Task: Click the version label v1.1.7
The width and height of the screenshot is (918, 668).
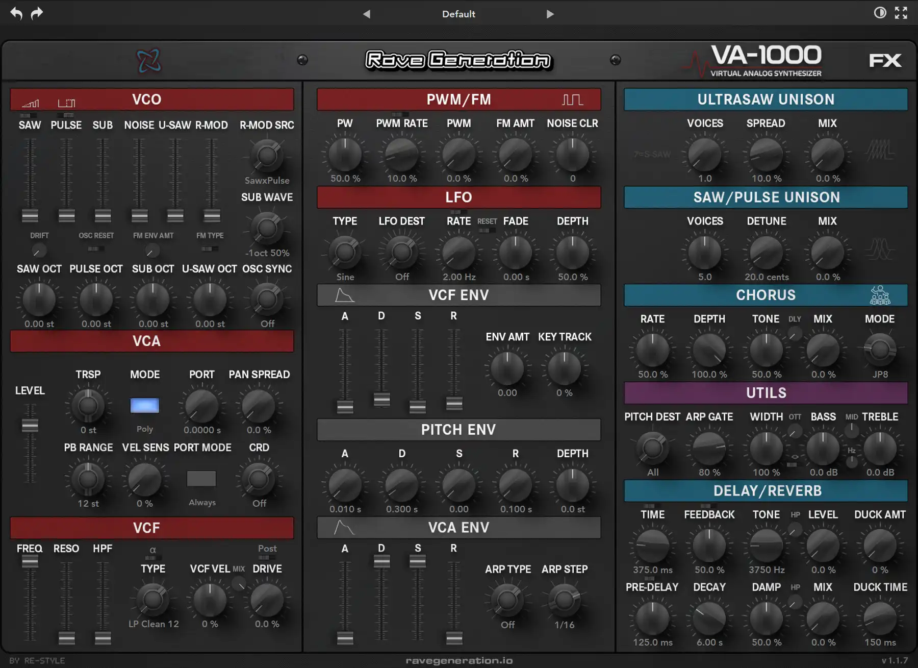Action: (x=895, y=660)
